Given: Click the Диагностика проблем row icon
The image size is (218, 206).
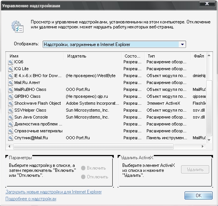Looking at the screenshot, I should (x=10, y=124).
